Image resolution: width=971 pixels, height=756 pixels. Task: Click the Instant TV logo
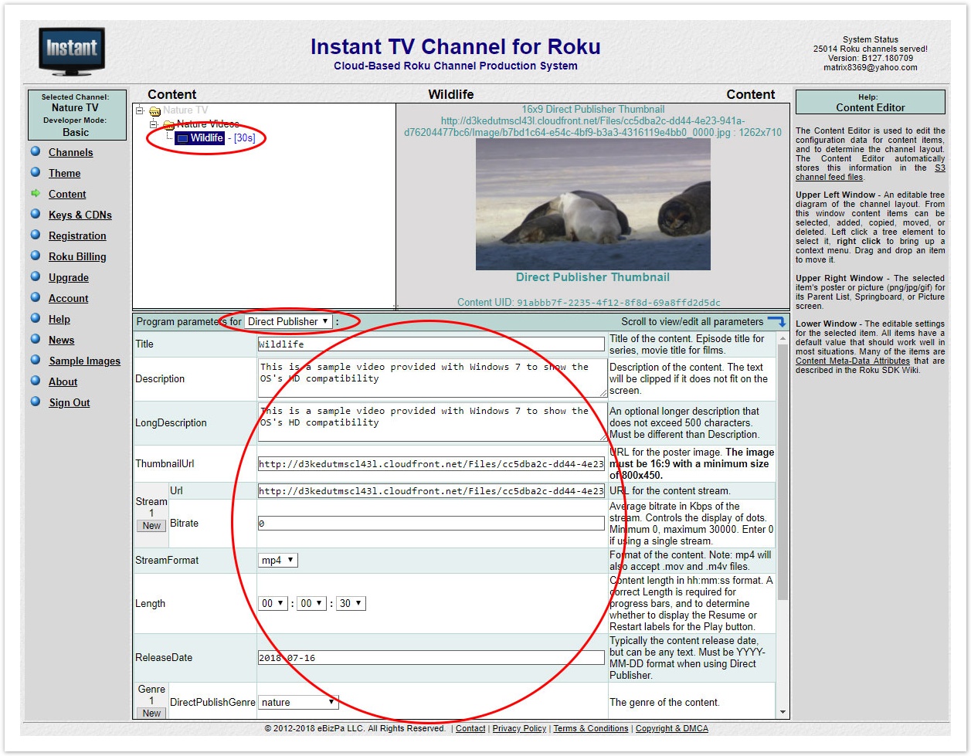72,52
